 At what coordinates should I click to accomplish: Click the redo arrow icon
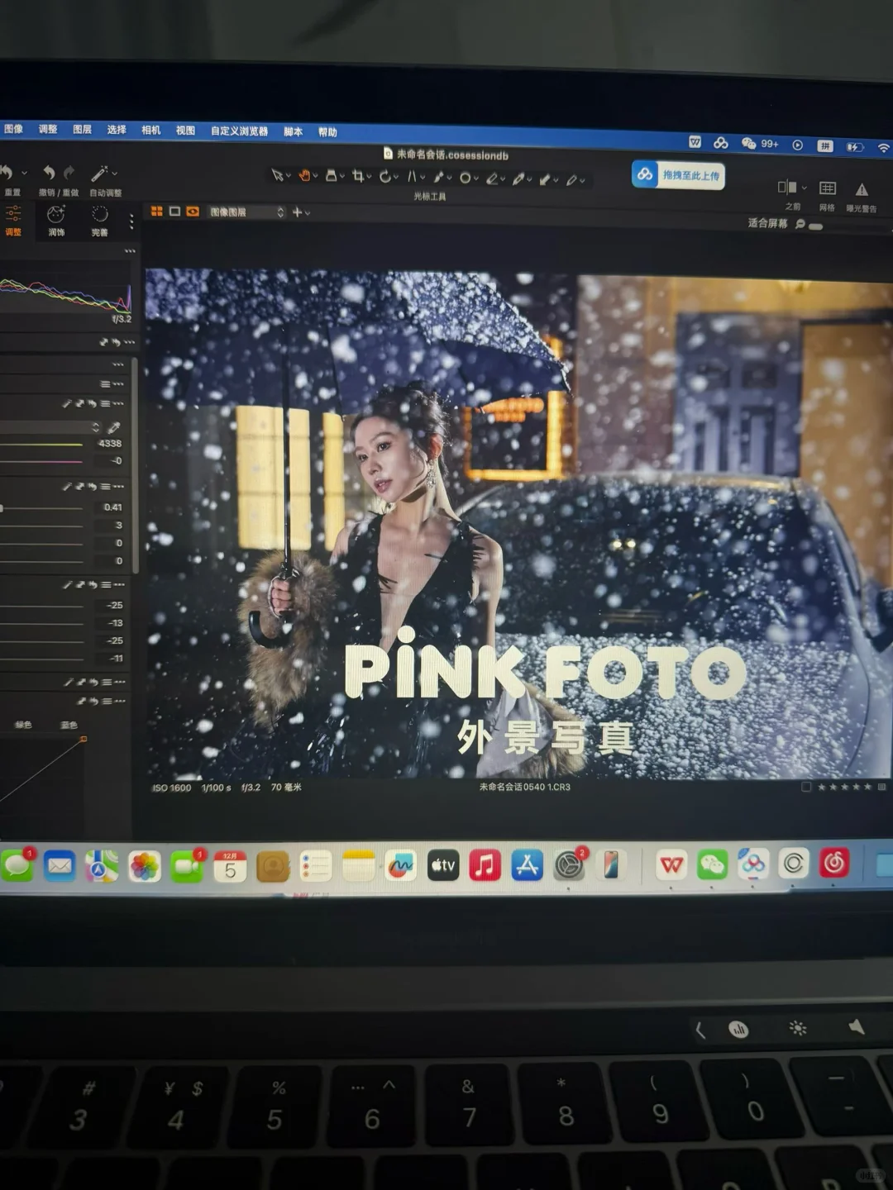pos(69,172)
